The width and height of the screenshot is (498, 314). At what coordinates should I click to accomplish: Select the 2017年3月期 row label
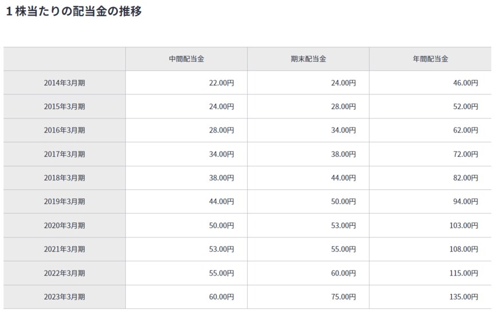pos(65,154)
